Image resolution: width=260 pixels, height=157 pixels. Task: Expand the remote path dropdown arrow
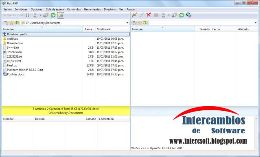pos(256,23)
